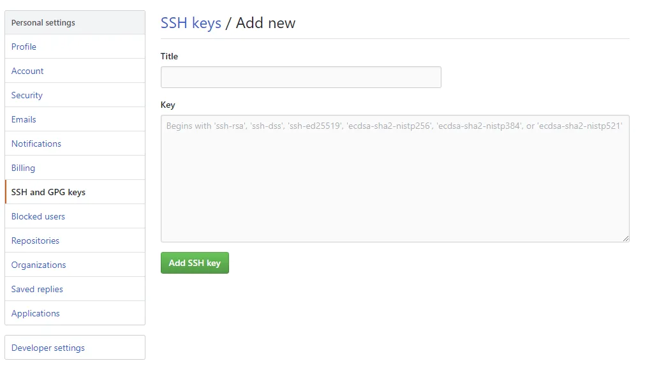
Task: Go to Account settings
Action: click(27, 71)
